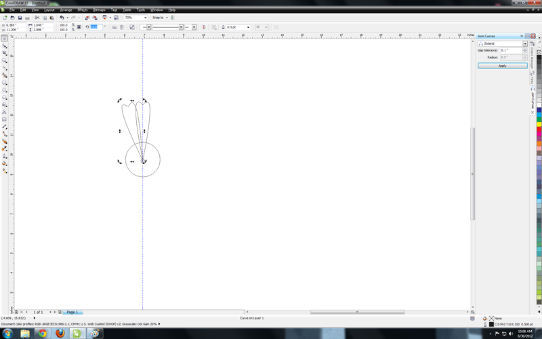Select the Zoom tool in toolbox

click(x=5, y=60)
